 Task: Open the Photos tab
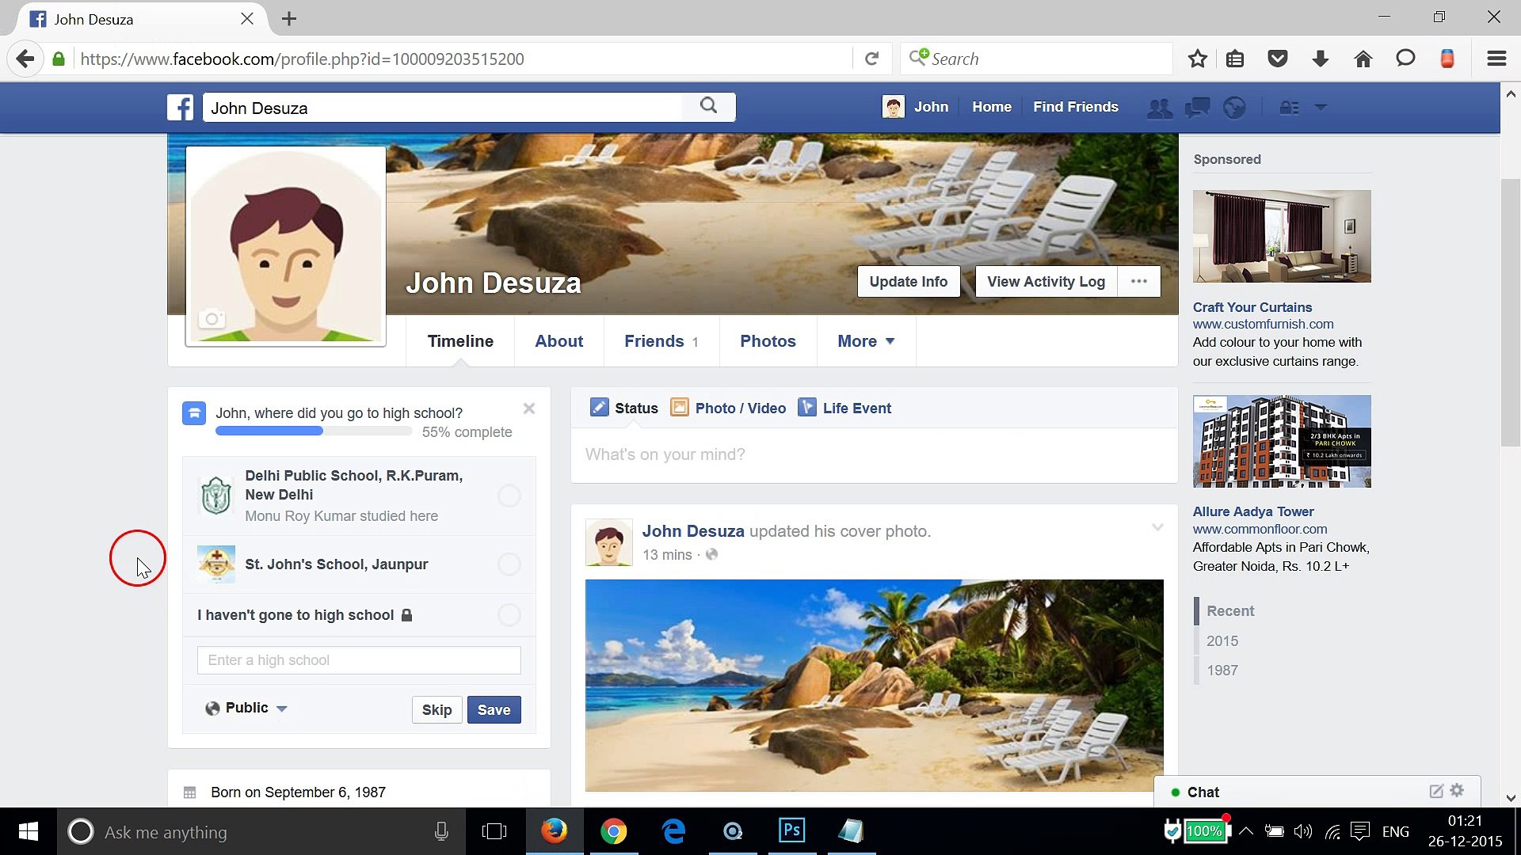(767, 341)
